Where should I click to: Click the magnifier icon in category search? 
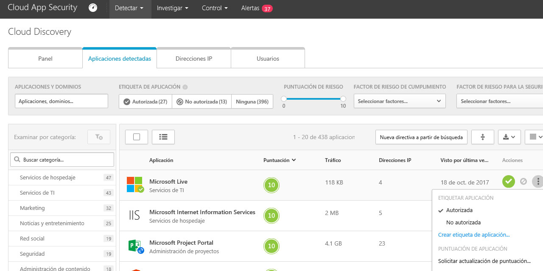pos(17,160)
